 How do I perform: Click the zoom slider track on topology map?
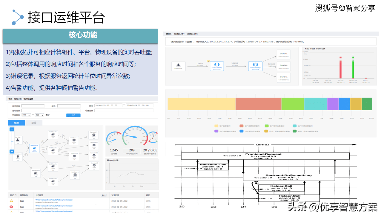click(x=12, y=141)
